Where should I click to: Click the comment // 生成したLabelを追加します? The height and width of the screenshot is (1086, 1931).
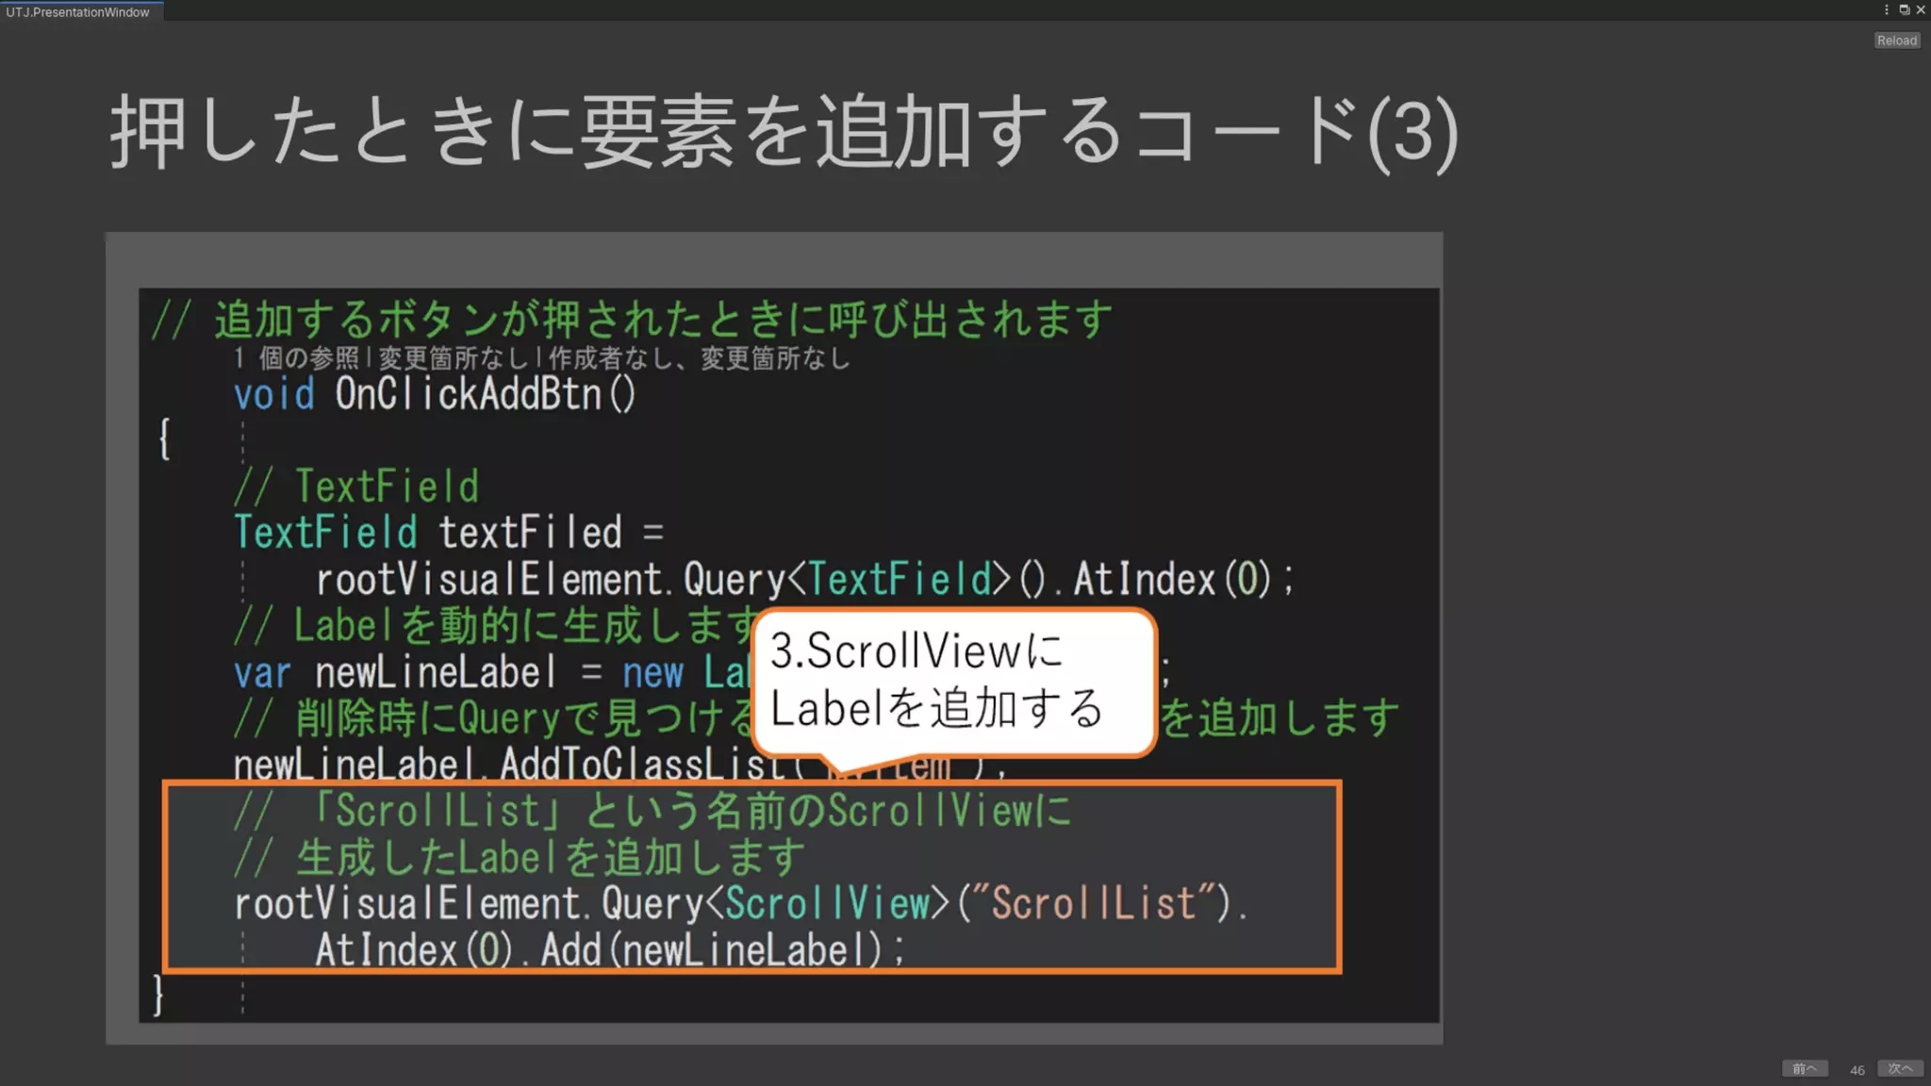(x=520, y=858)
